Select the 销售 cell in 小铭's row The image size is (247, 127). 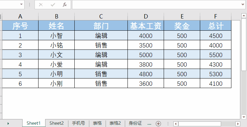coord(101,45)
